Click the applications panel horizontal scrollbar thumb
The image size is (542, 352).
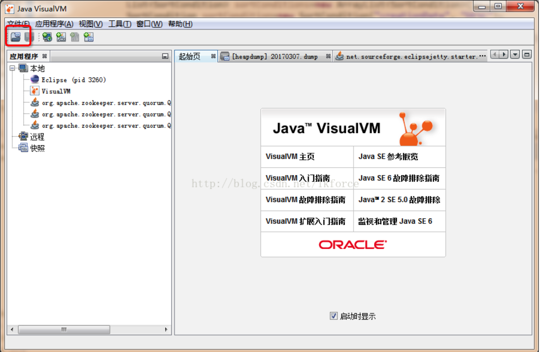64,330
